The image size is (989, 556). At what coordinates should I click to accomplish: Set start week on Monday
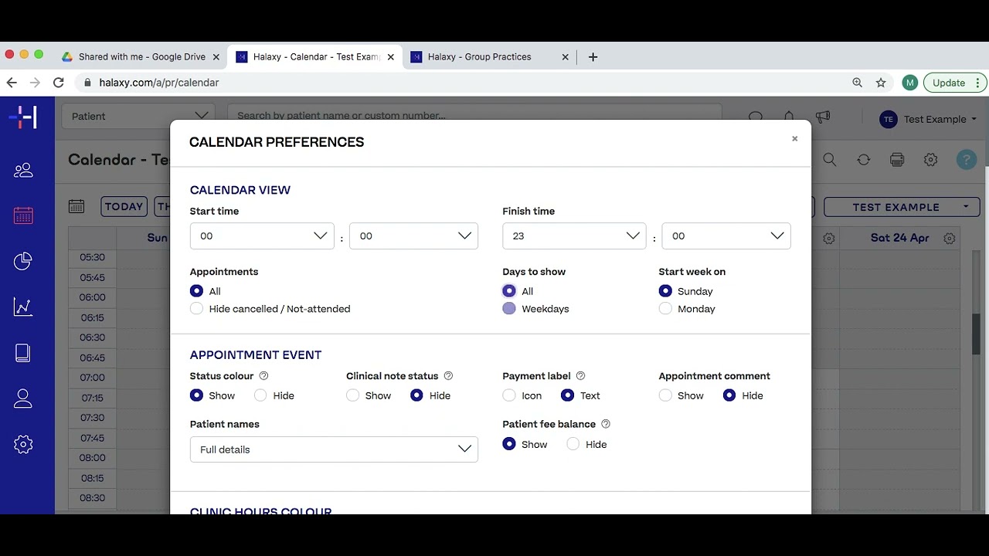click(665, 309)
